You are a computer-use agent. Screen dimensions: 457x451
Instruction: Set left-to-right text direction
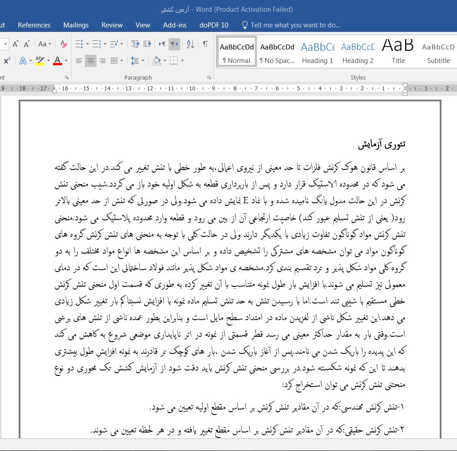[x=162, y=44]
